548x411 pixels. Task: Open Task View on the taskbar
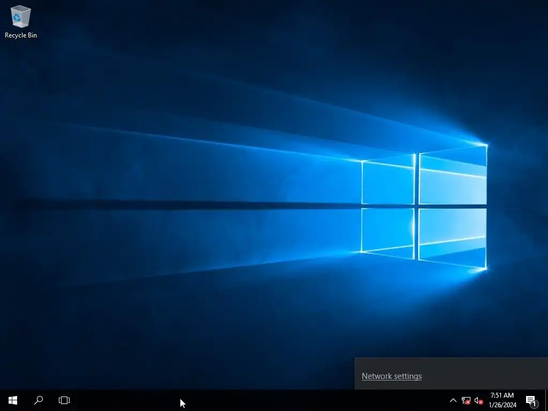(64, 400)
